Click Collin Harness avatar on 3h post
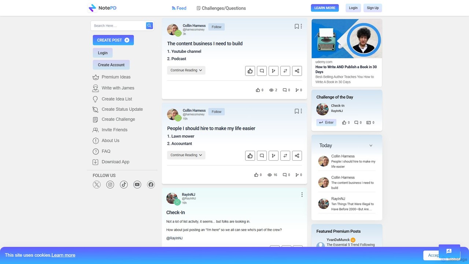The width and height of the screenshot is (469, 264). [x=173, y=30]
